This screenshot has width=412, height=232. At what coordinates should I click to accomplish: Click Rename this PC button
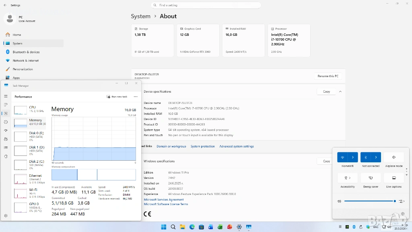tap(328, 76)
